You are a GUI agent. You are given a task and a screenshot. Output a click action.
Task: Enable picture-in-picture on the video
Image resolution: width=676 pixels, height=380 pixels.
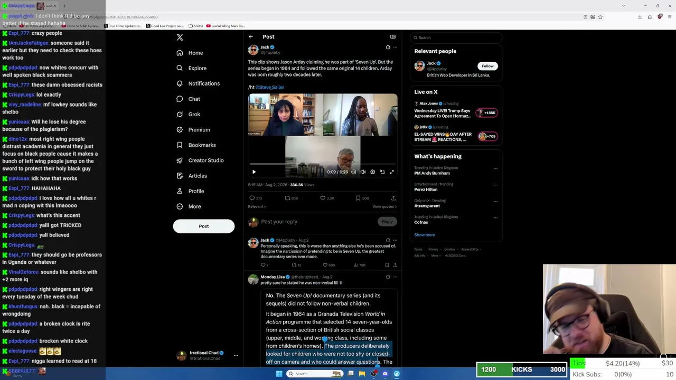(382, 172)
